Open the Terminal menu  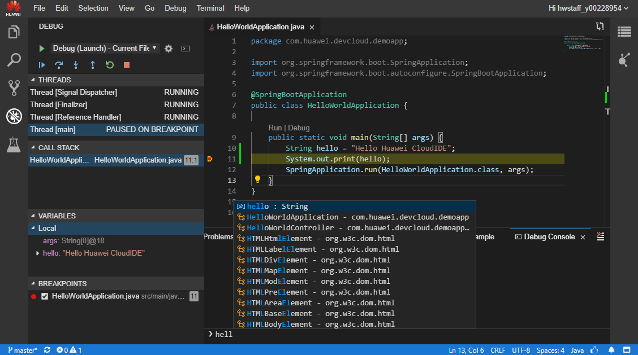210,8
